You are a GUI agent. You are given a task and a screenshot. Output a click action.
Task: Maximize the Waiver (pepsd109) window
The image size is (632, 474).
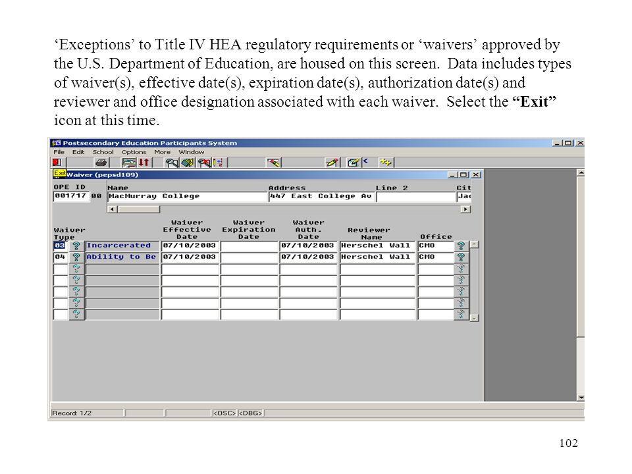(463, 175)
